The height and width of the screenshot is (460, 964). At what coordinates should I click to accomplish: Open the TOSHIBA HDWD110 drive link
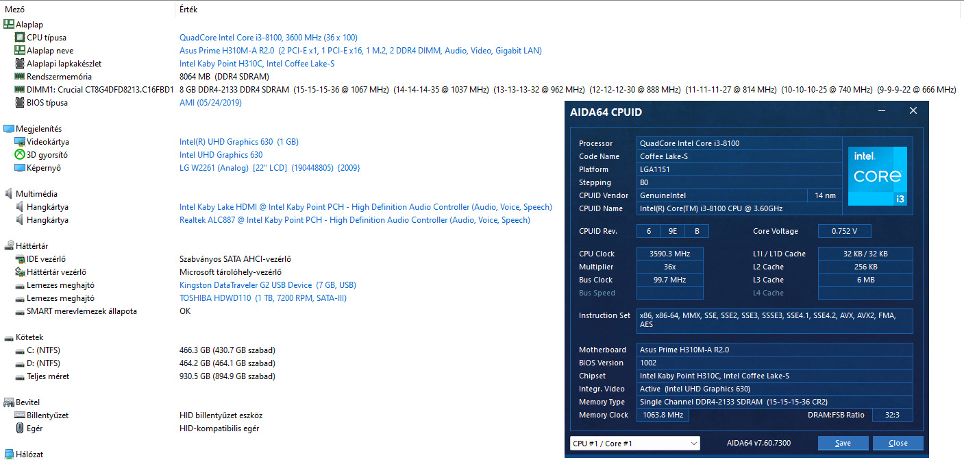[x=263, y=298]
